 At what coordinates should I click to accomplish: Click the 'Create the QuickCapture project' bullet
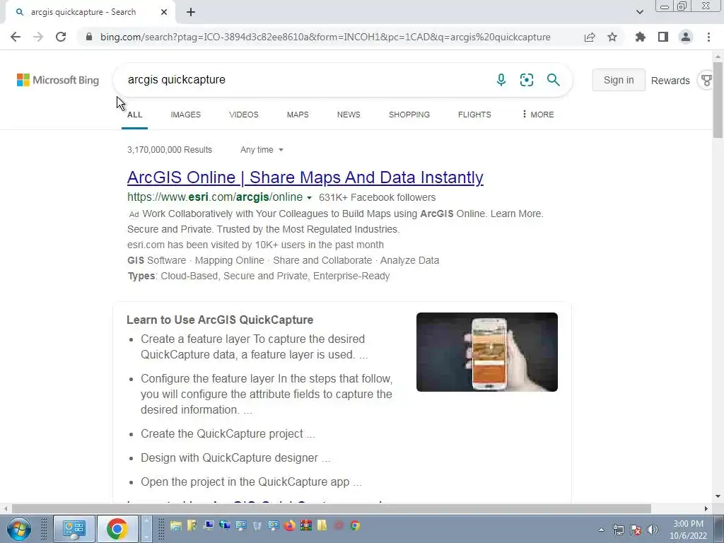coord(228,433)
